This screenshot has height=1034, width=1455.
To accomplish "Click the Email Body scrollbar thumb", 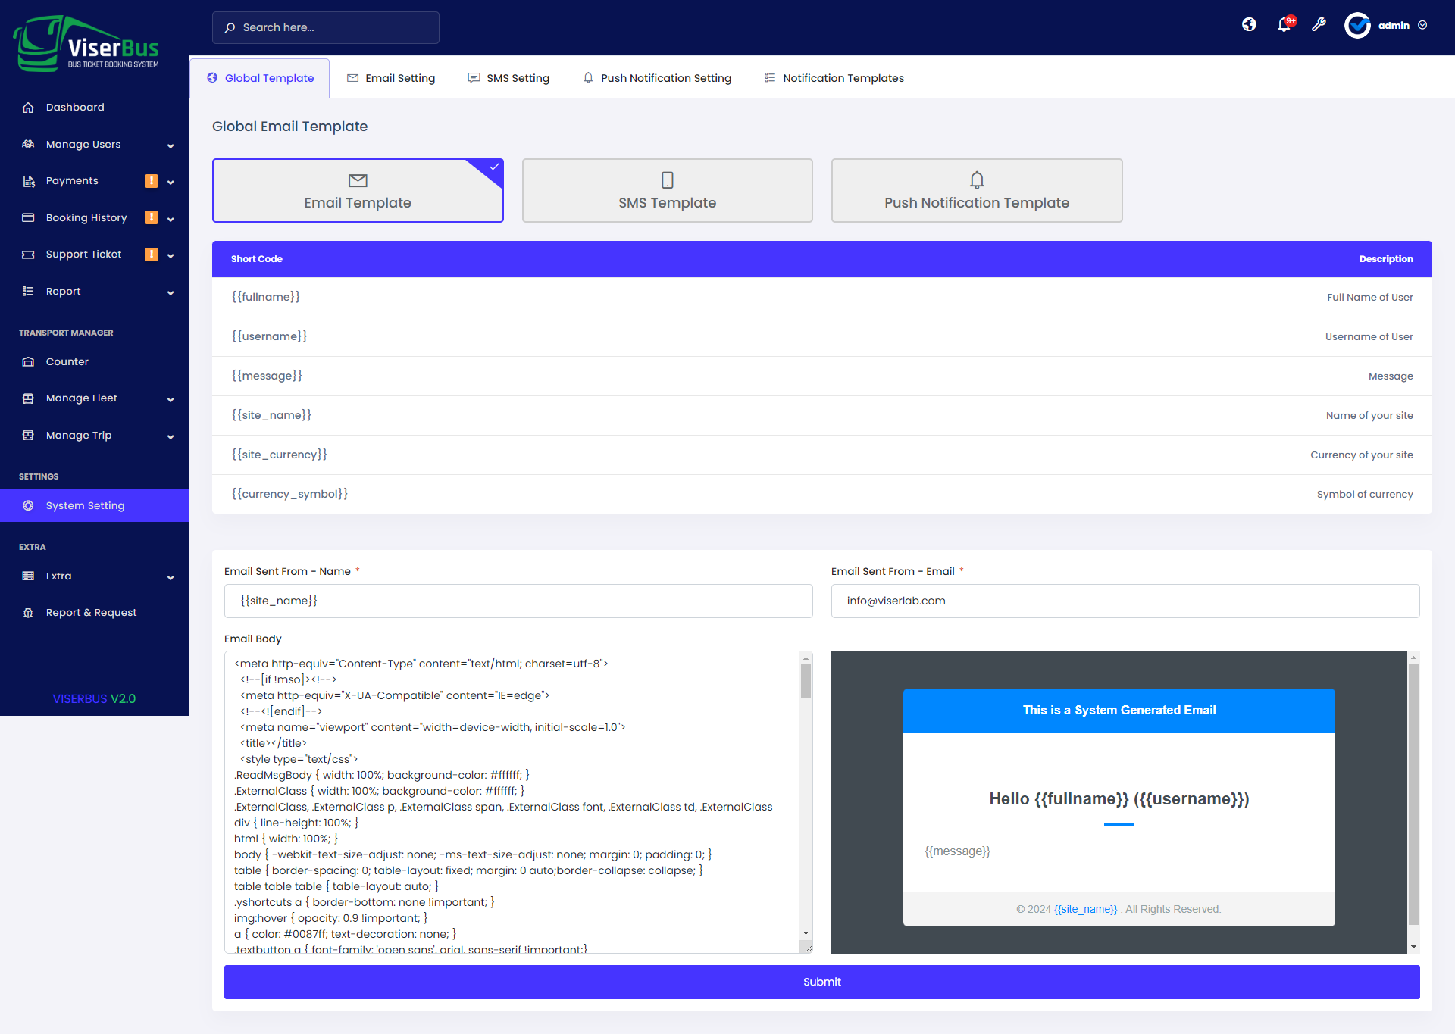I will [806, 682].
